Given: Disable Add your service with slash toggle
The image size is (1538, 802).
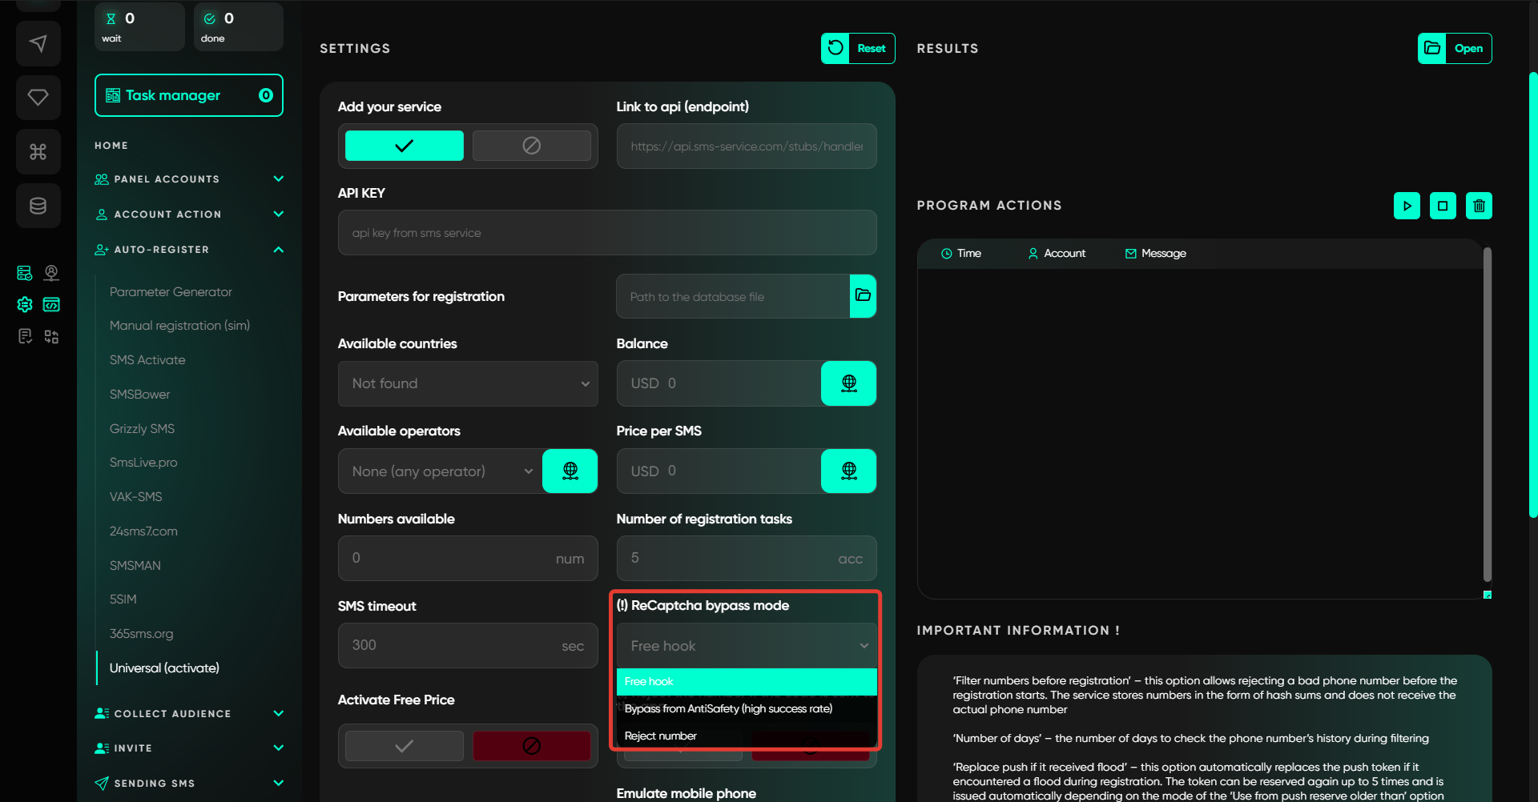Looking at the screenshot, I should [x=531, y=146].
